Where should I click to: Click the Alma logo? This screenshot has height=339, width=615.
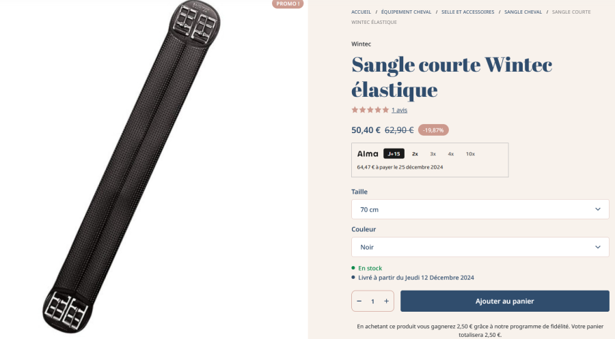(x=368, y=154)
